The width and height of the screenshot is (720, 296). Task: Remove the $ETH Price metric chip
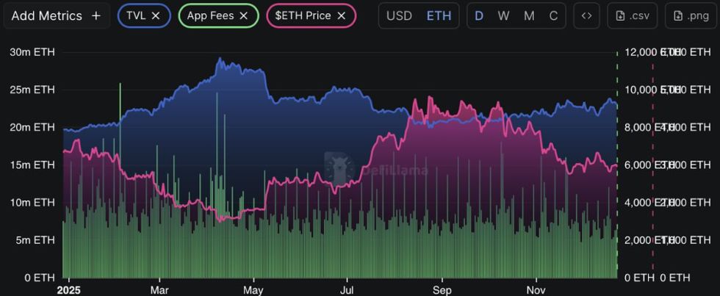pos(341,15)
